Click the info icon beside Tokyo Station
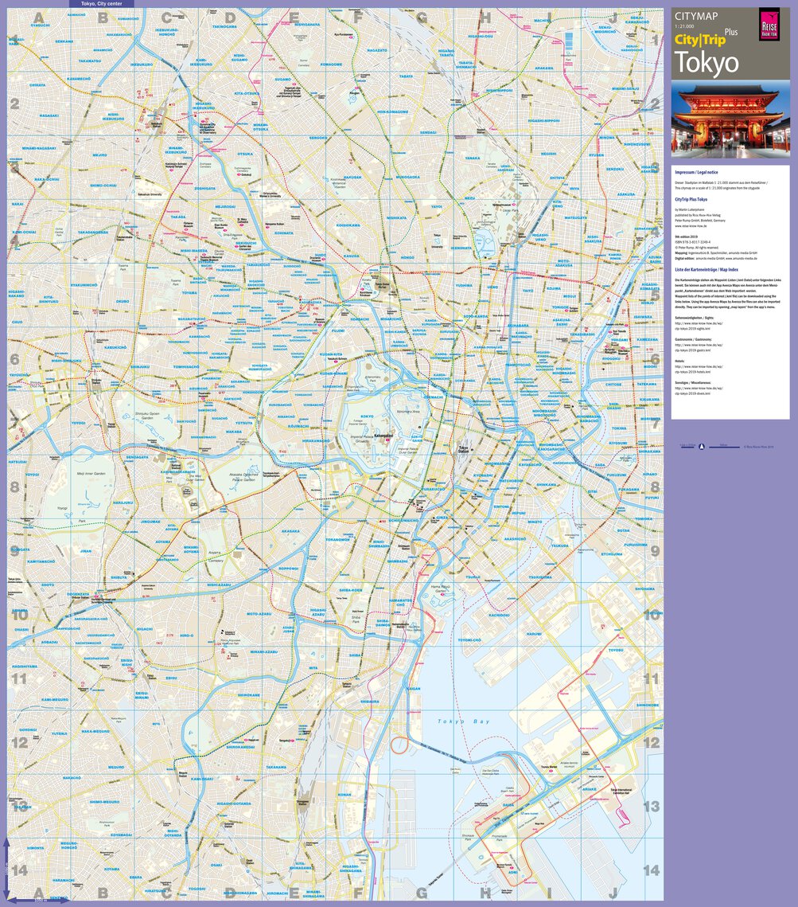 click(x=473, y=450)
